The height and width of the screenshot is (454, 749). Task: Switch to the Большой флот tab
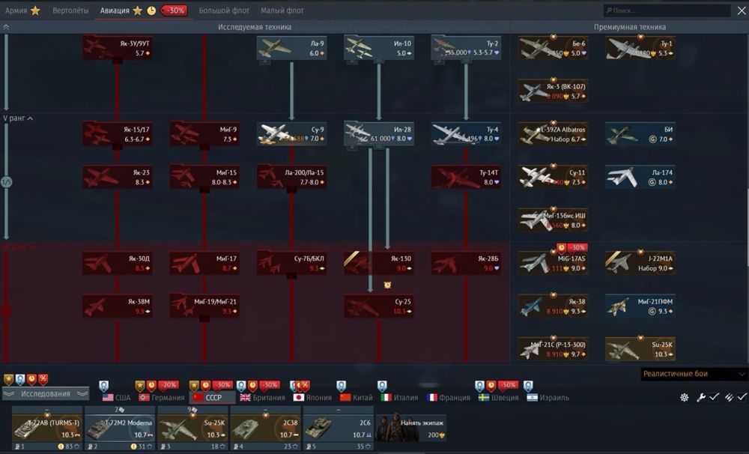[224, 10]
